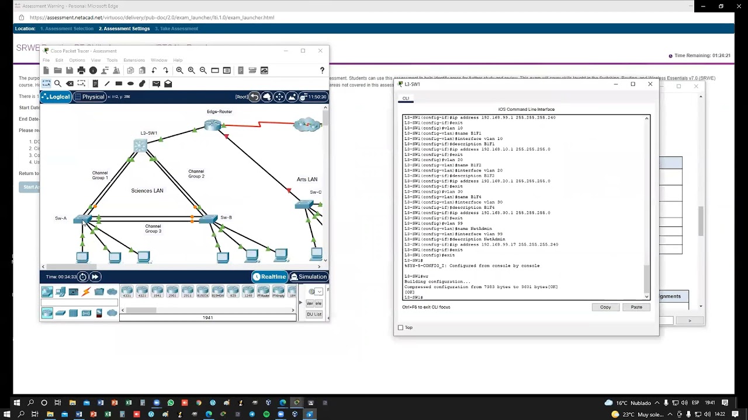
Task: Click the Save disk icon in Packet Tracer
Action: click(x=70, y=71)
